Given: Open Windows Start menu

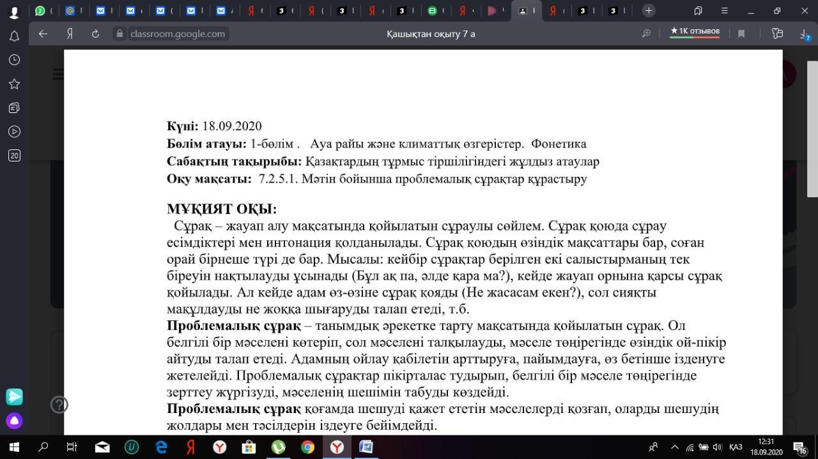Looking at the screenshot, I should pyautogui.click(x=14, y=447).
